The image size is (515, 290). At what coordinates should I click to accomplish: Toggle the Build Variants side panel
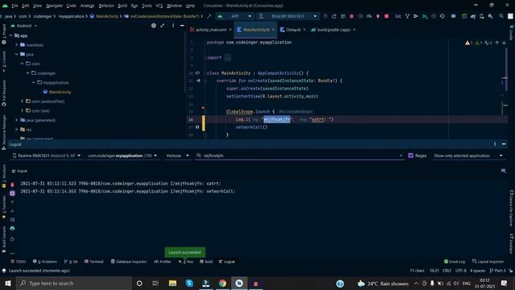point(4,239)
